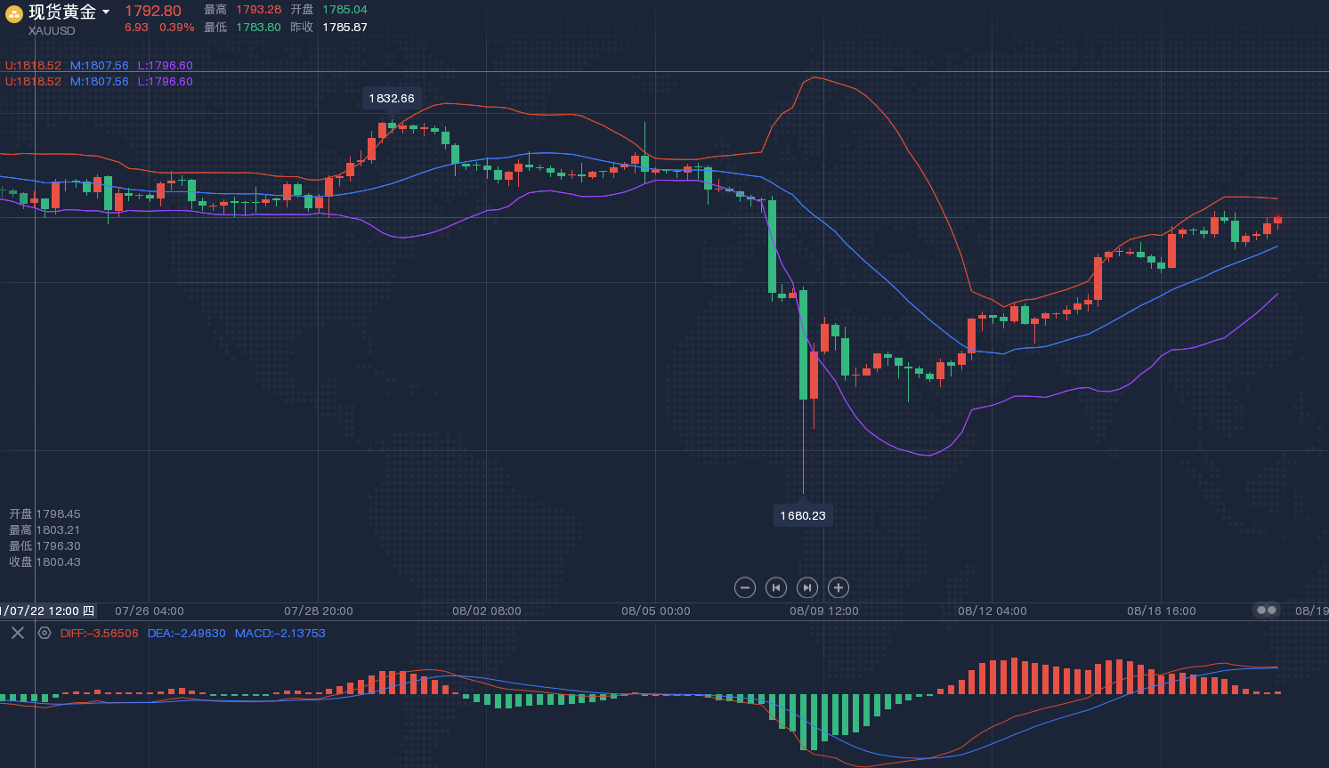
Task: Click the XAUUSD ticker code
Action: click(52, 31)
